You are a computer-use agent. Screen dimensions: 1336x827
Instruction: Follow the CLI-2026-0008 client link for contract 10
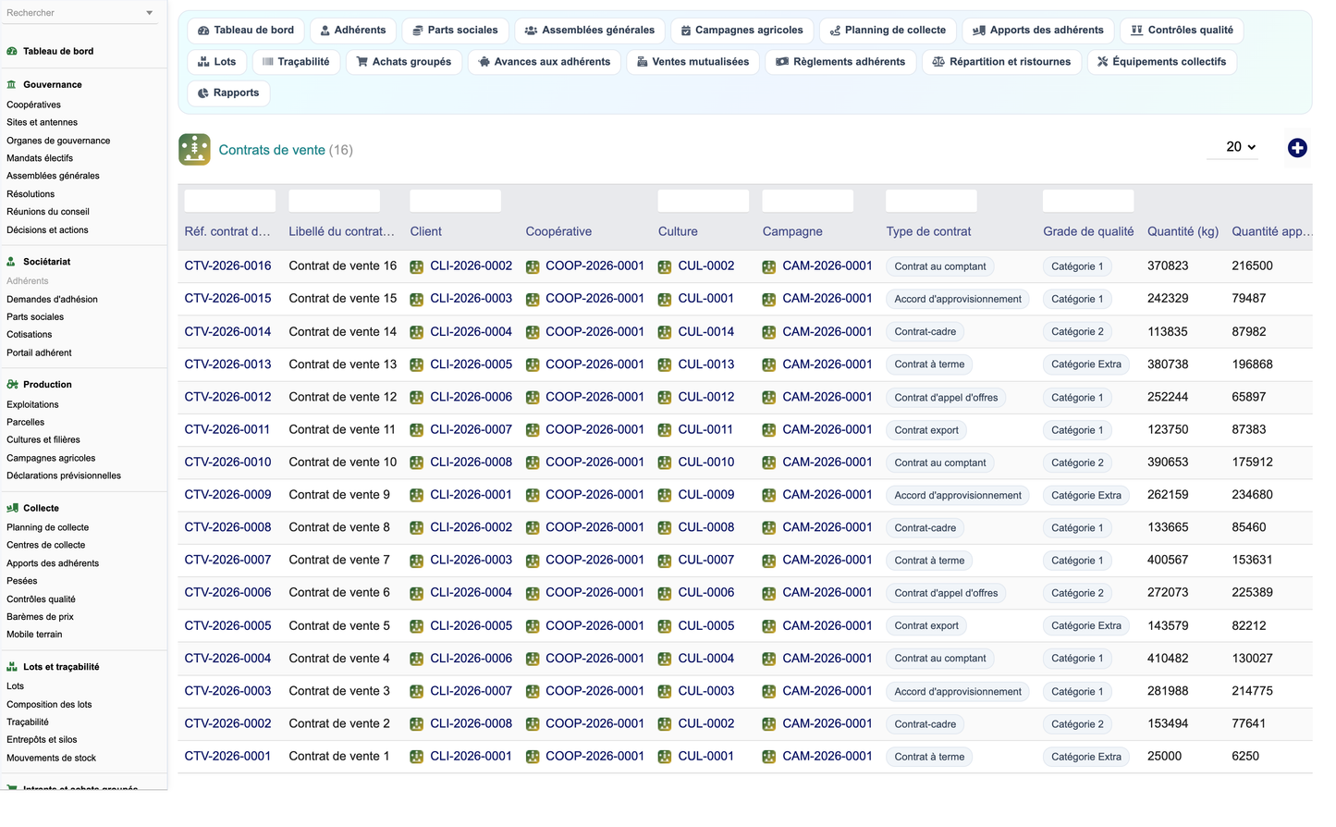(471, 462)
